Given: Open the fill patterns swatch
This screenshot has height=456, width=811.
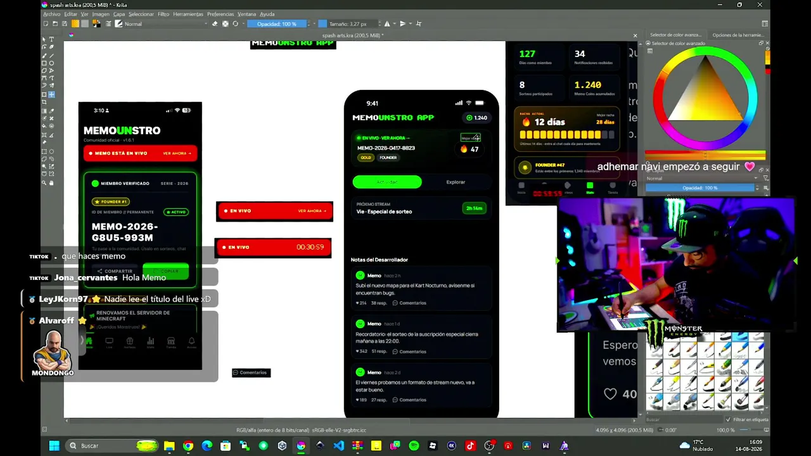Looking at the screenshot, I should point(85,24).
